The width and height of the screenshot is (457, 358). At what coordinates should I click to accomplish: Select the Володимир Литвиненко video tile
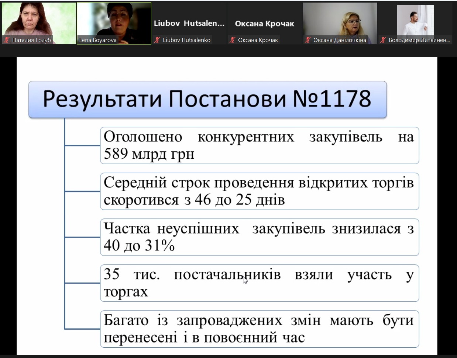pos(415,20)
